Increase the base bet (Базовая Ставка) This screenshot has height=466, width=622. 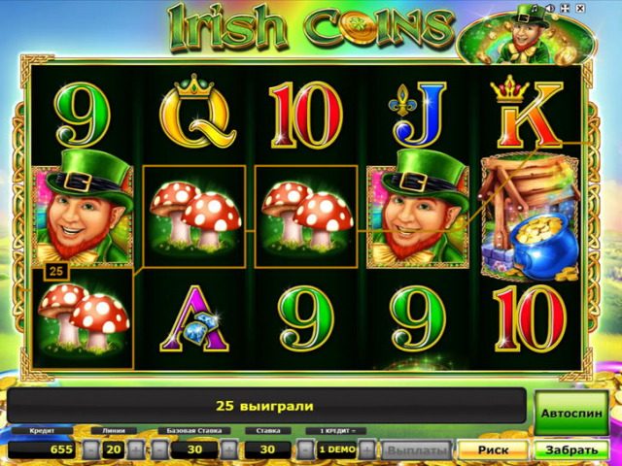229,449
